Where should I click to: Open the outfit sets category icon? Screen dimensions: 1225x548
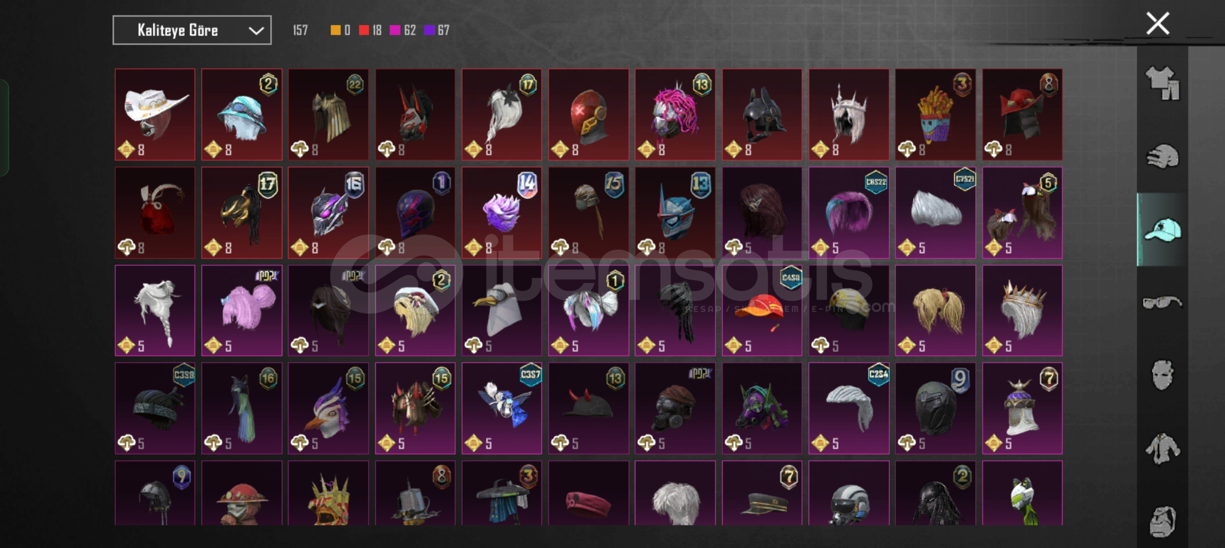pyautogui.click(x=1162, y=83)
